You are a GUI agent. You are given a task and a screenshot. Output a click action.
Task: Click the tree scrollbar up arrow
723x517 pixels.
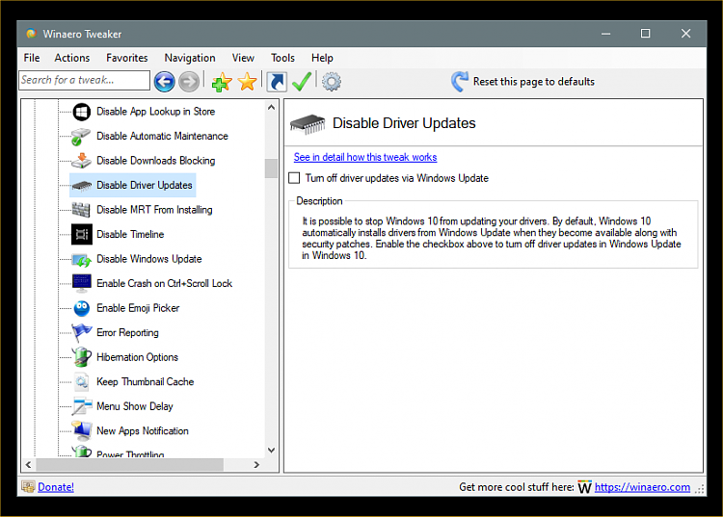[271, 108]
